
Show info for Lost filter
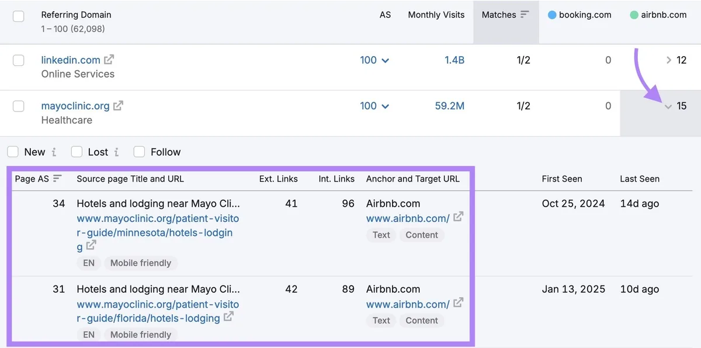click(116, 152)
